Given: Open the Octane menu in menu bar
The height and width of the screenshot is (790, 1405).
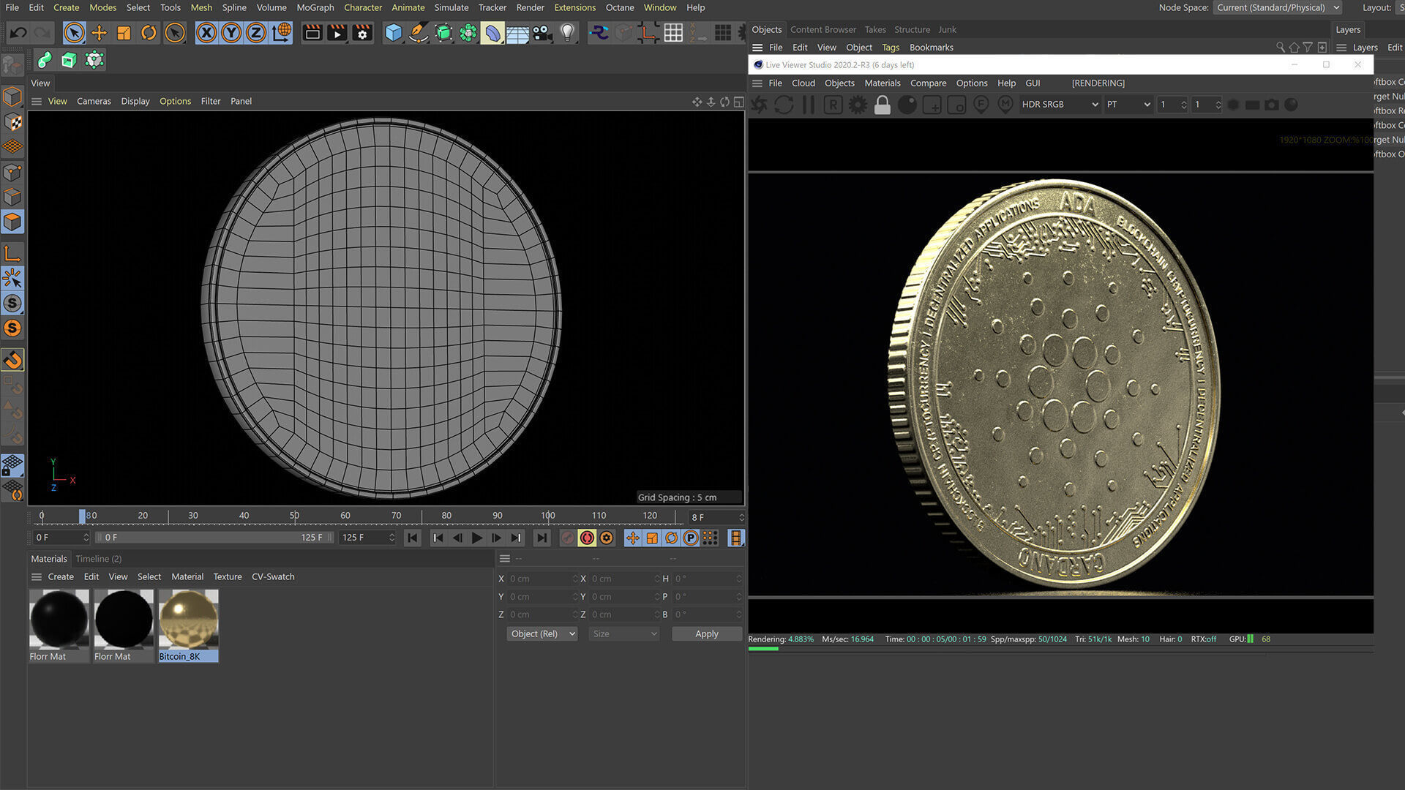Looking at the screenshot, I should (620, 7).
